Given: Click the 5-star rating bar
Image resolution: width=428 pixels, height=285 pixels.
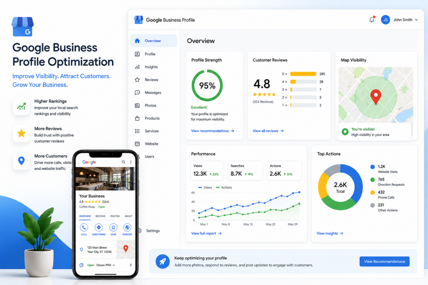Looking at the screenshot, I should [x=303, y=74].
